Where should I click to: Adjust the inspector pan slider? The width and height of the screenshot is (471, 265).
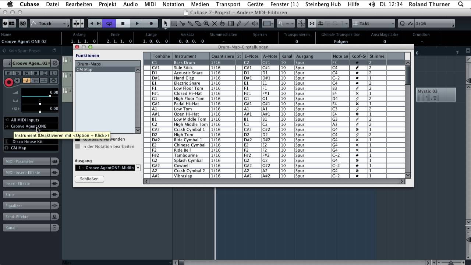[40, 104]
